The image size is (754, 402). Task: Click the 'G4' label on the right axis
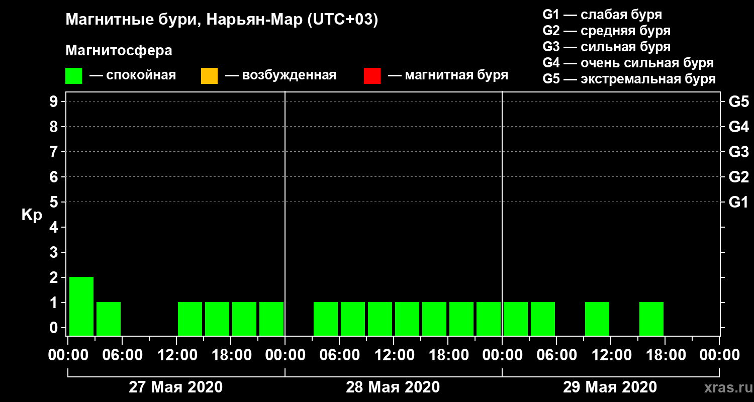point(738,127)
